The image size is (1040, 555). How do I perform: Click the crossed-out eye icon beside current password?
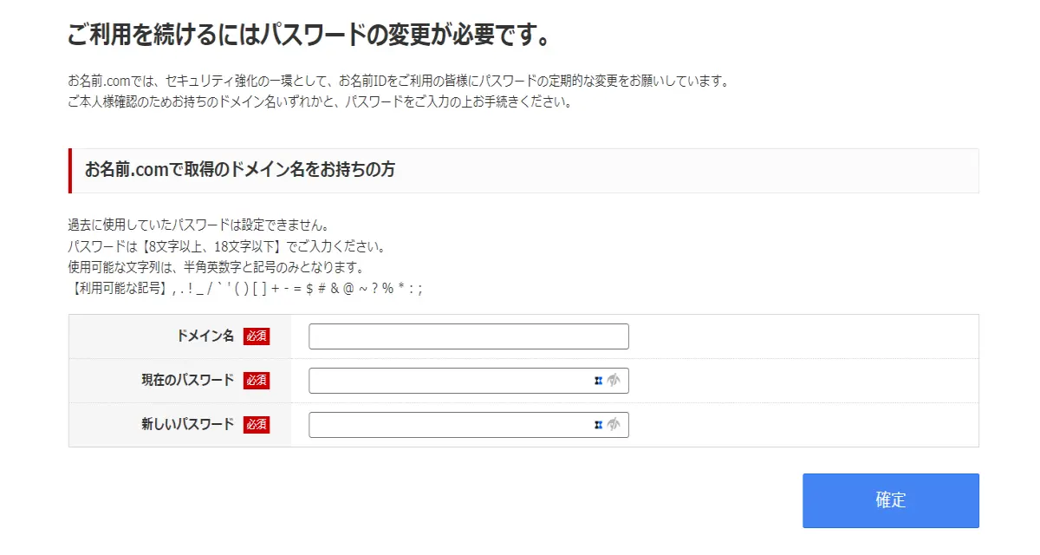point(614,380)
